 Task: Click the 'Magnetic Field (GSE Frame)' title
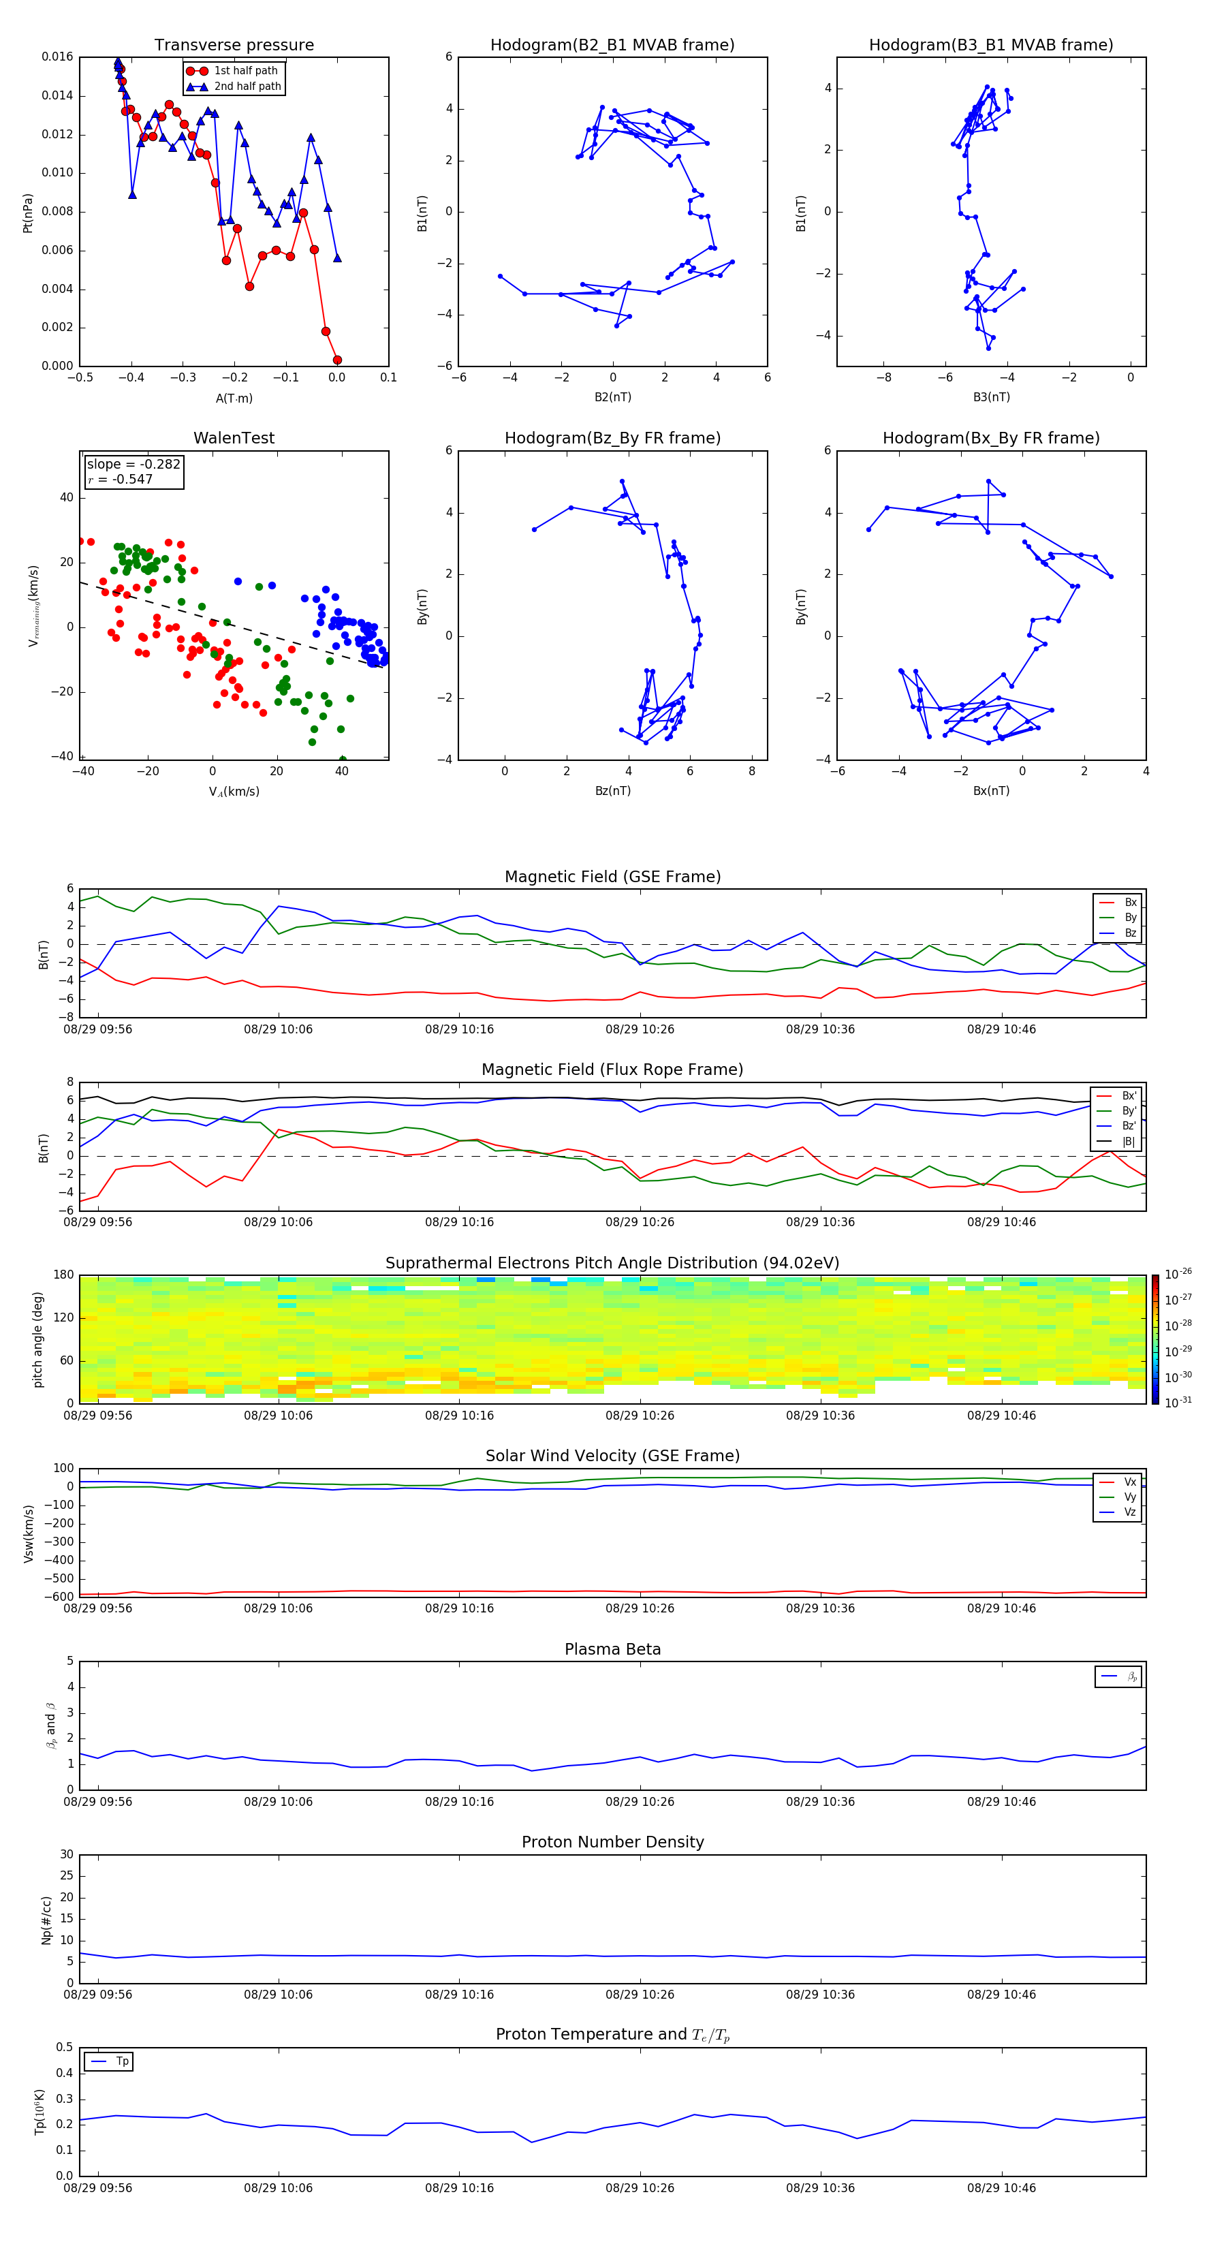[612, 877]
